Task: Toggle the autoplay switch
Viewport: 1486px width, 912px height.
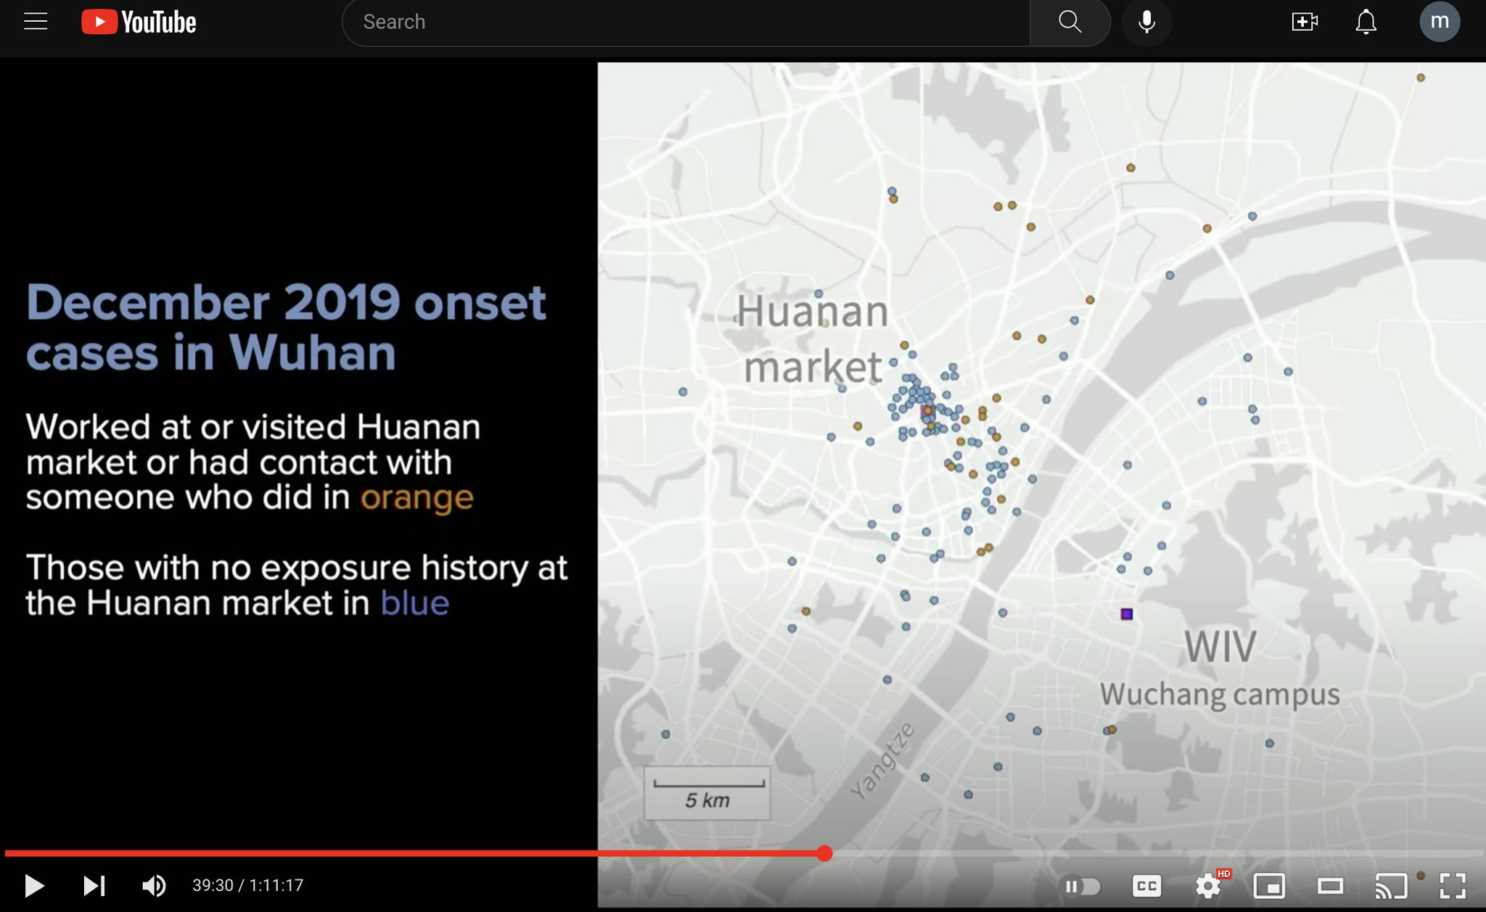Action: (1081, 886)
